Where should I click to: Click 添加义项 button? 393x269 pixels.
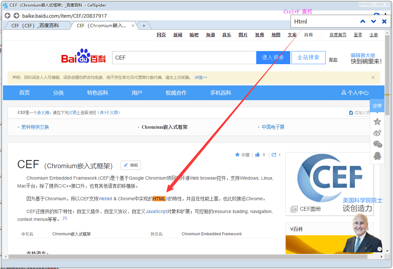tap(359, 113)
